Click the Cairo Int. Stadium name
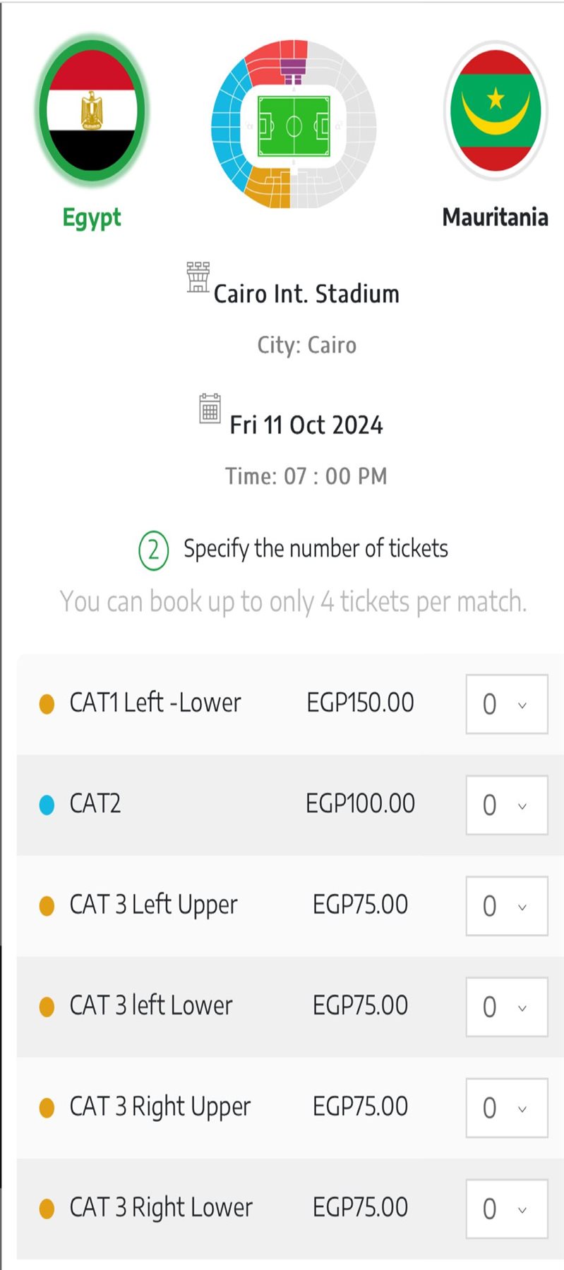Screen dimensions: 564x1270 [x=306, y=294]
